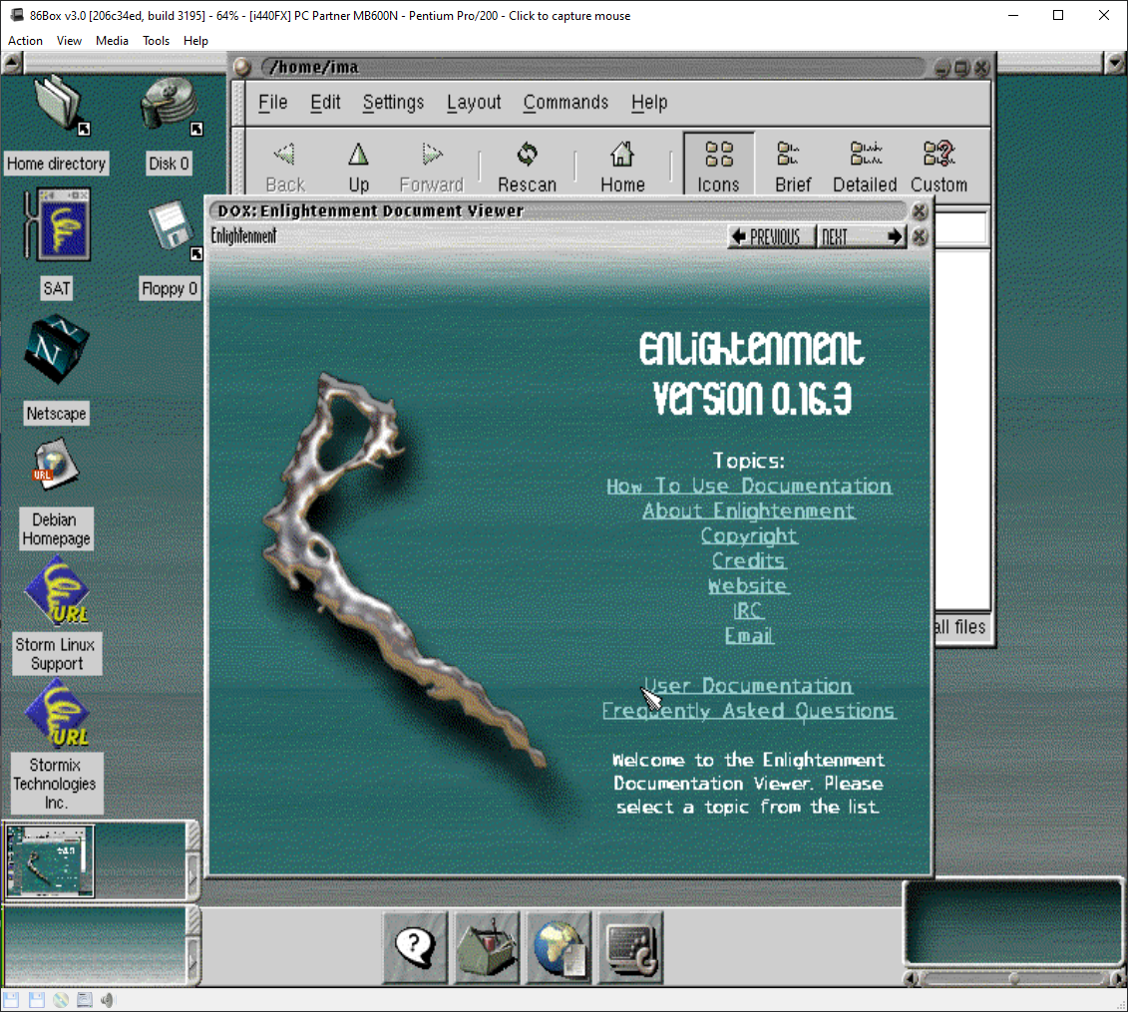The image size is (1128, 1012).
Task: Open the file manager Layout menu
Action: [474, 102]
